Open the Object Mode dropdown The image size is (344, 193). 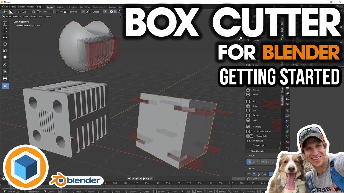11,16
